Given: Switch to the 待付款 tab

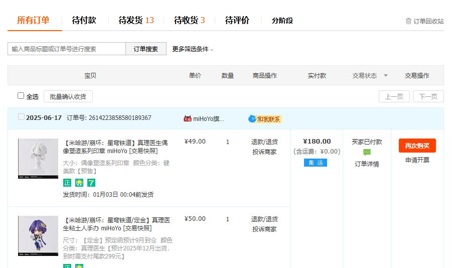Looking at the screenshot, I should [84, 20].
